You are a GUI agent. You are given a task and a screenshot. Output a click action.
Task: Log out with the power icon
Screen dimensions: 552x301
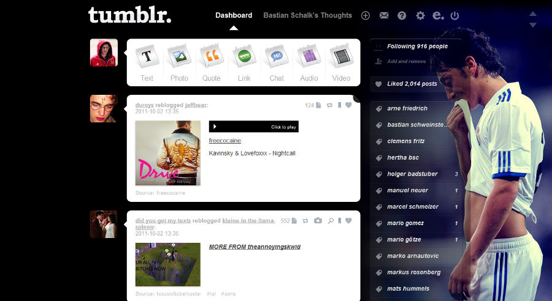coord(455,15)
